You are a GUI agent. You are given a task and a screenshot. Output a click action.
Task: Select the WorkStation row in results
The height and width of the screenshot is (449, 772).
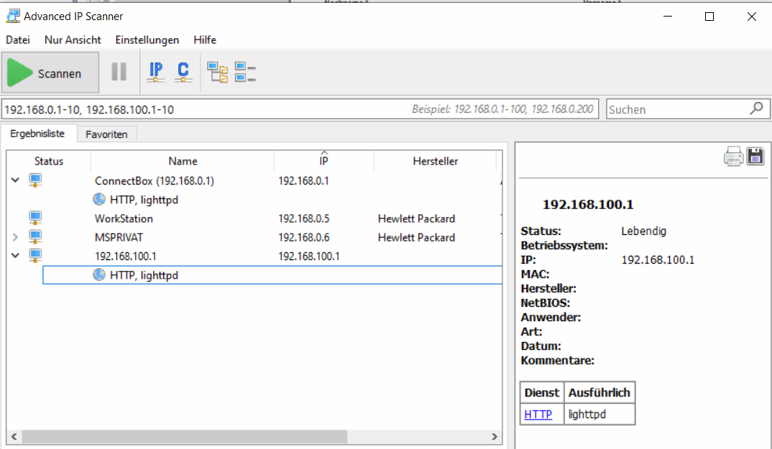124,218
